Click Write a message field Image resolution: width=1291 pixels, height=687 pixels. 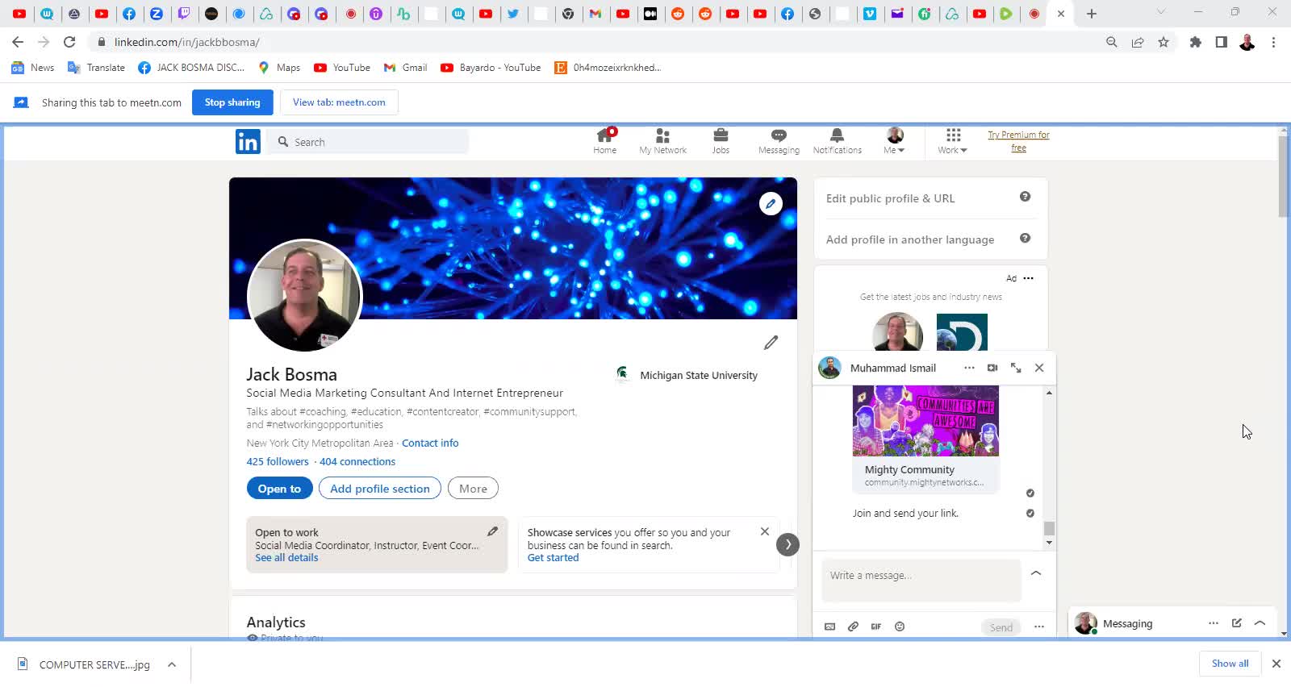pos(921,579)
